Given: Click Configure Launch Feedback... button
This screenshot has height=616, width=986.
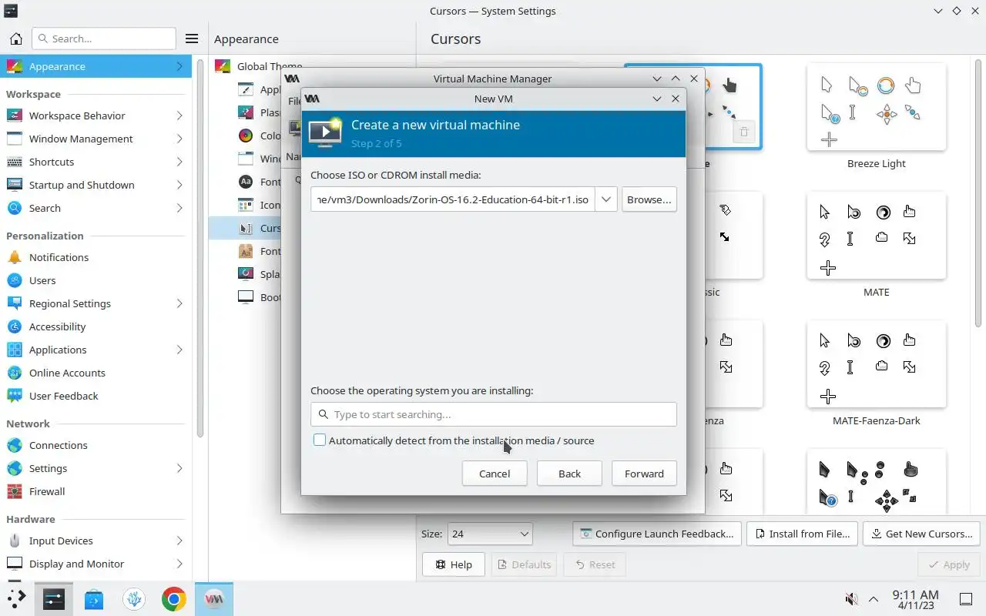Looking at the screenshot, I should (x=657, y=534).
